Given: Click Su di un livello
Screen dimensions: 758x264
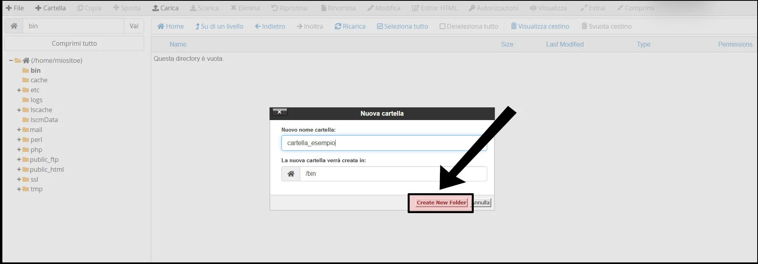Looking at the screenshot, I should (219, 26).
